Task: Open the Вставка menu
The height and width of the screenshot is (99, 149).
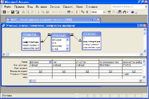Action: coord(41,7)
